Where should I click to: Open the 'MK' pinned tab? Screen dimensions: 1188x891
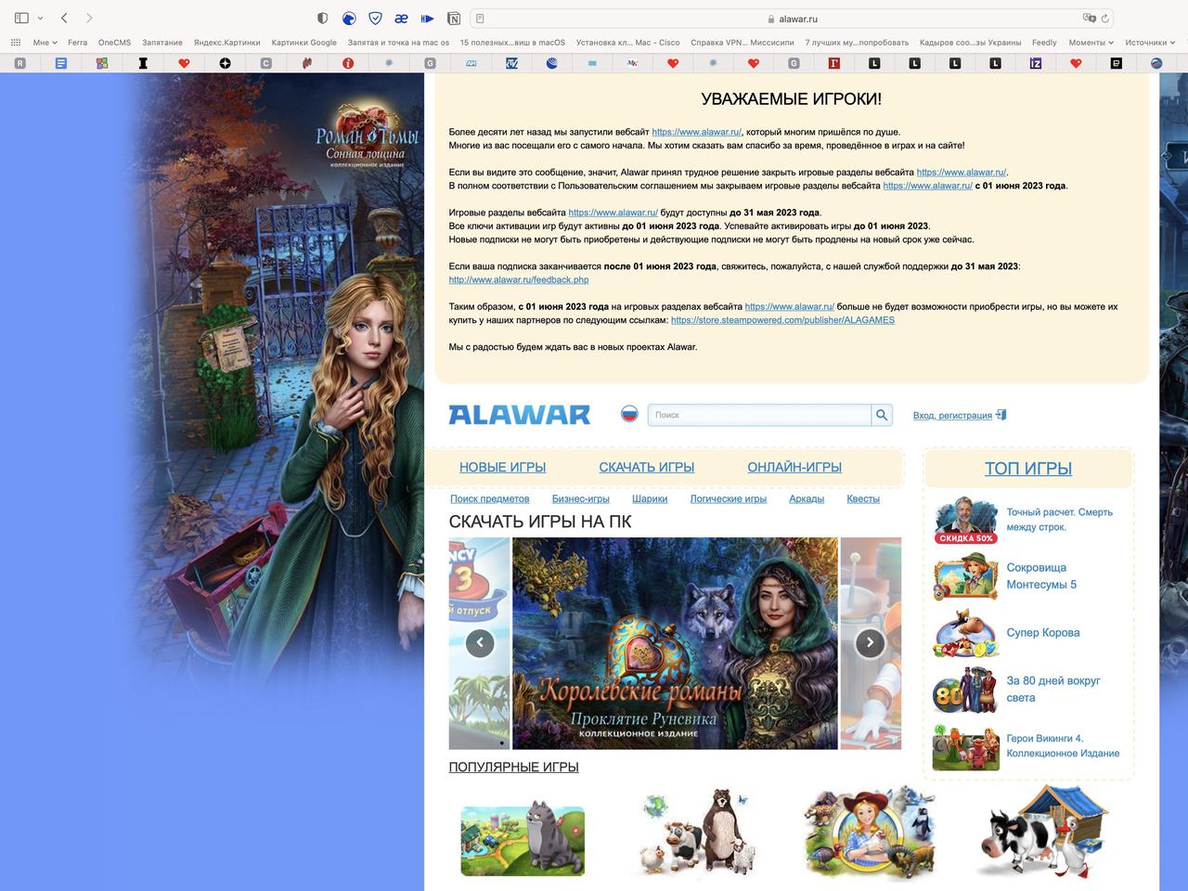coord(632,63)
